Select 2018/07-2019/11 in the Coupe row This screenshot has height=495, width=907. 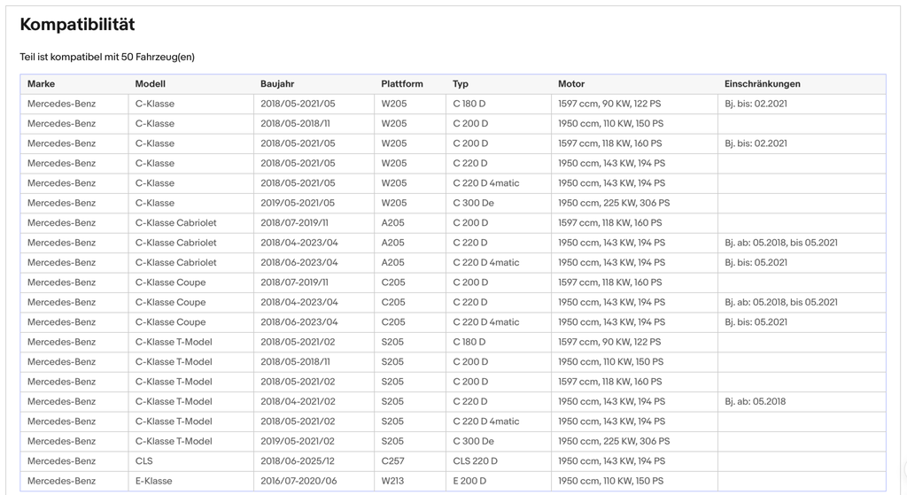point(294,282)
